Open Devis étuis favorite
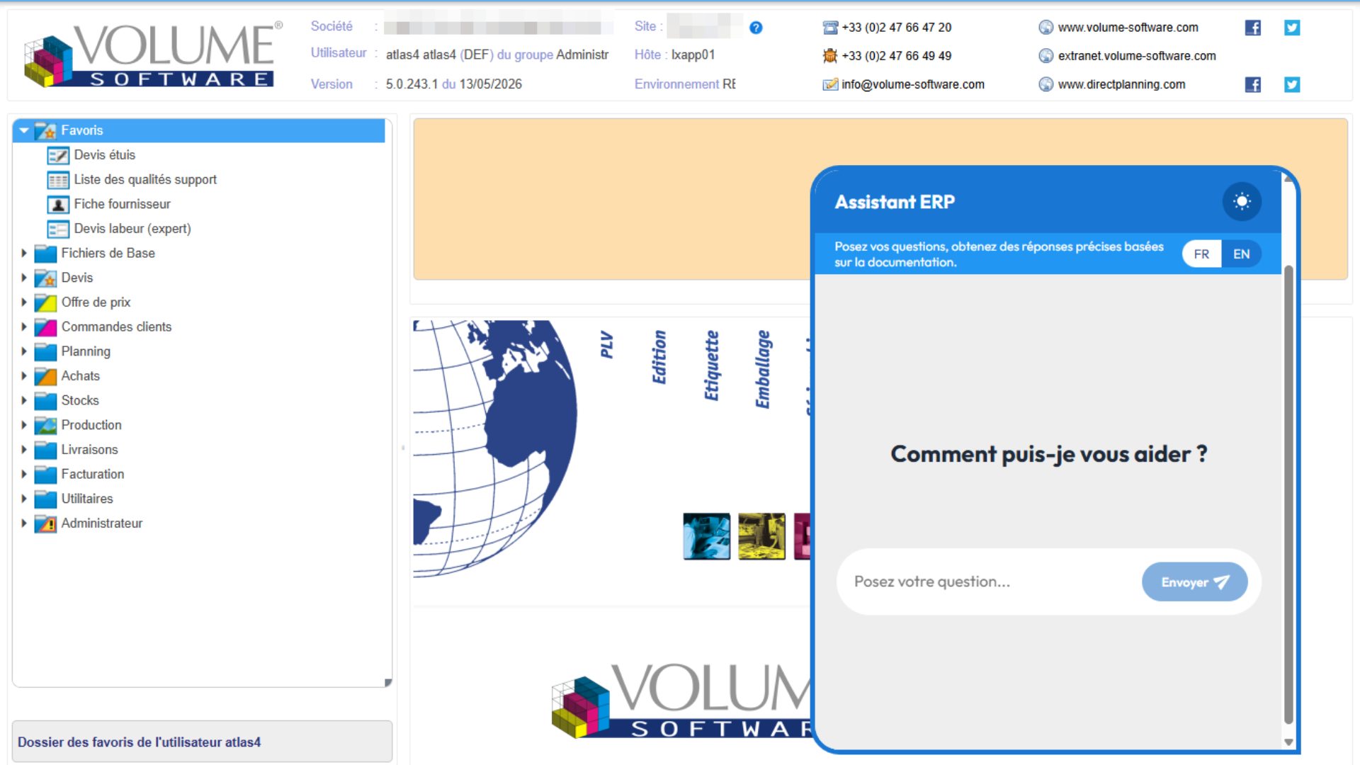The width and height of the screenshot is (1360, 765). (x=105, y=155)
